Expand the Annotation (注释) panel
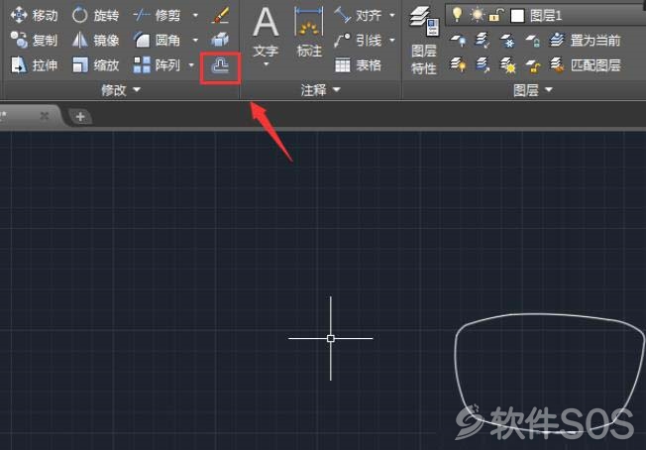 (x=321, y=89)
